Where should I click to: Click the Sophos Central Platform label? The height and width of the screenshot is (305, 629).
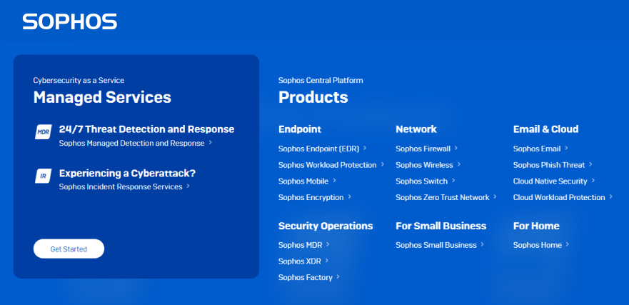click(321, 80)
